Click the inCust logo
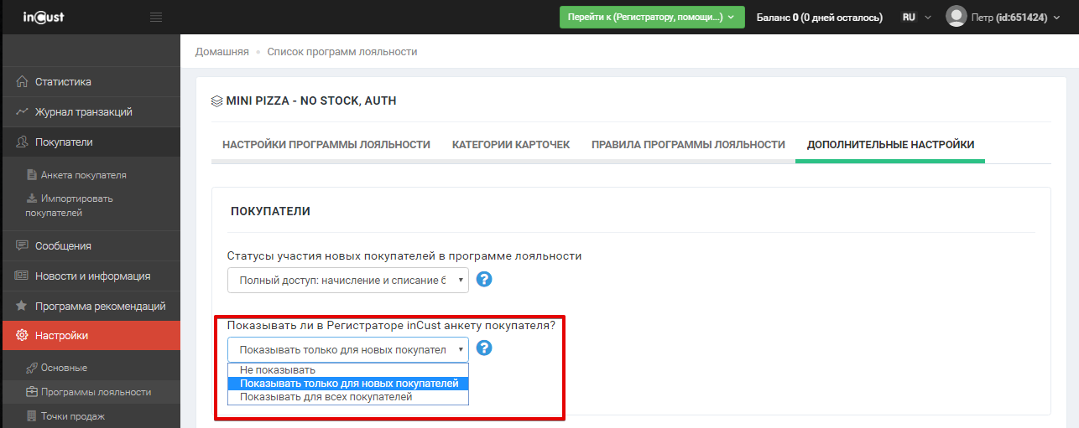 (x=44, y=17)
